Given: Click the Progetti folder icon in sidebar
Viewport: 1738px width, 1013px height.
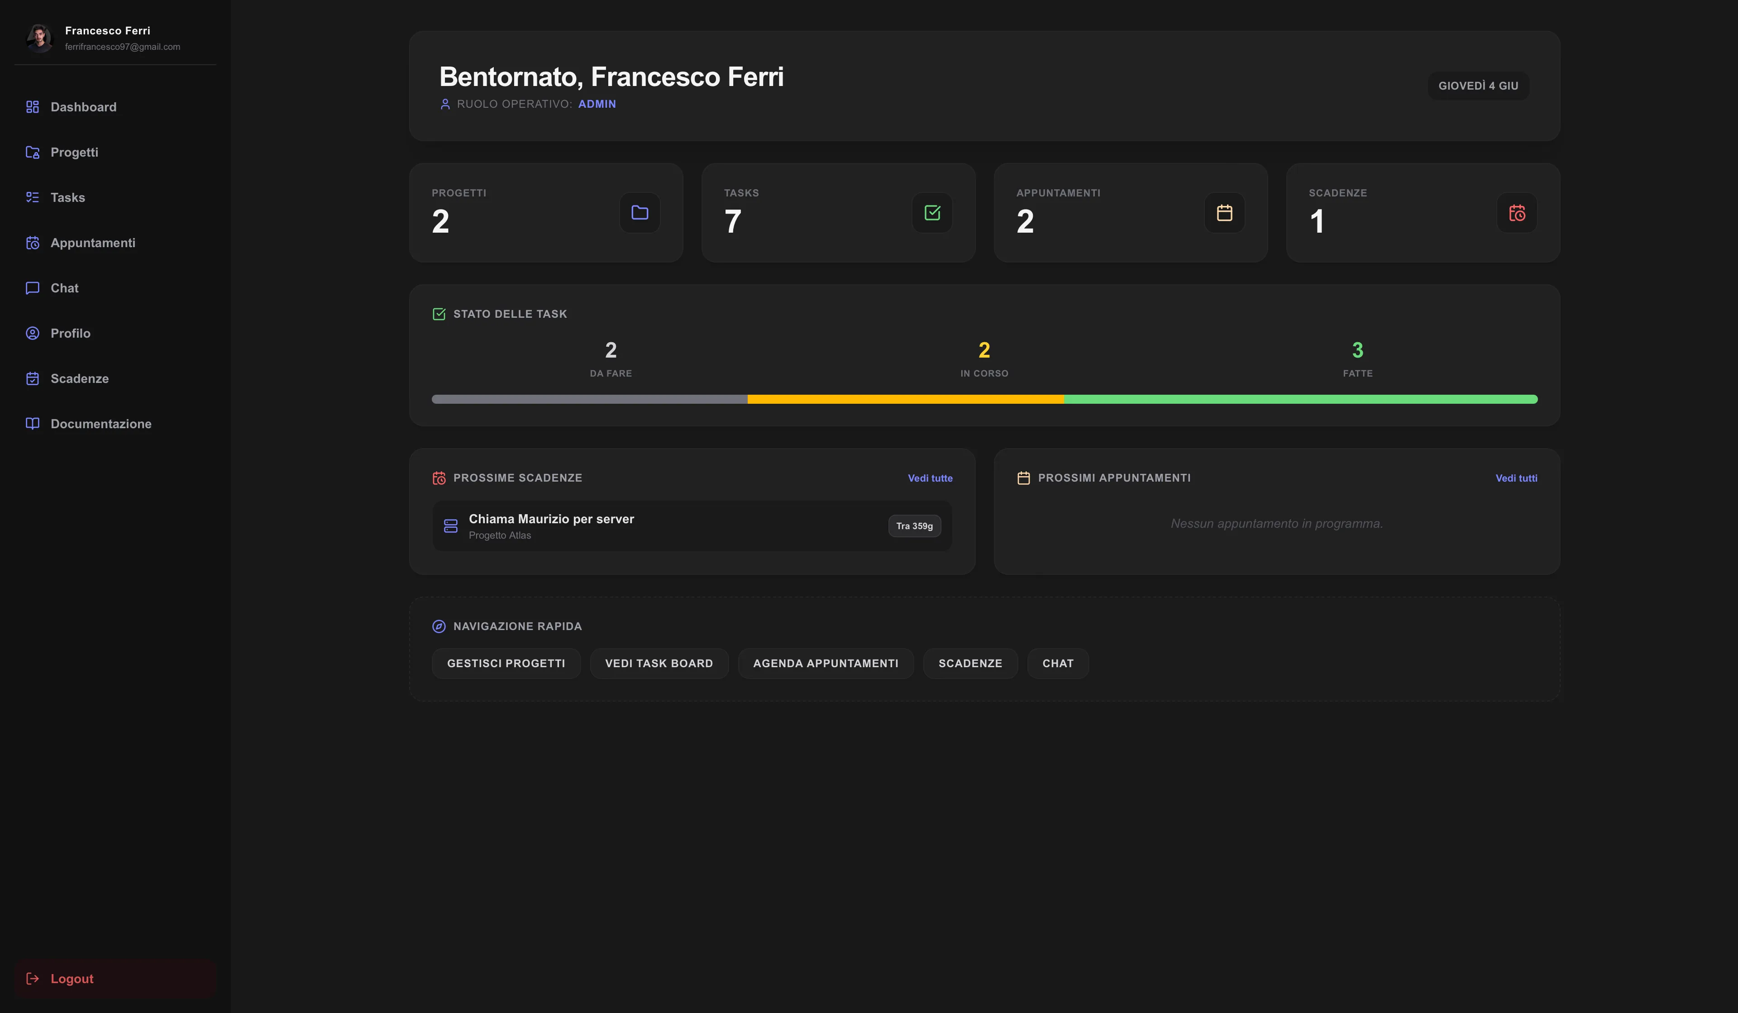Looking at the screenshot, I should (x=33, y=153).
